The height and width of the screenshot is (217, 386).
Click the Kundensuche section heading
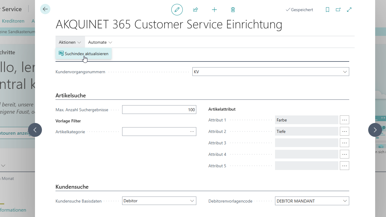72,187
